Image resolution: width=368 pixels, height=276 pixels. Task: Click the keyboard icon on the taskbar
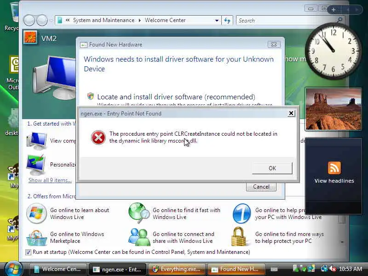274,269
